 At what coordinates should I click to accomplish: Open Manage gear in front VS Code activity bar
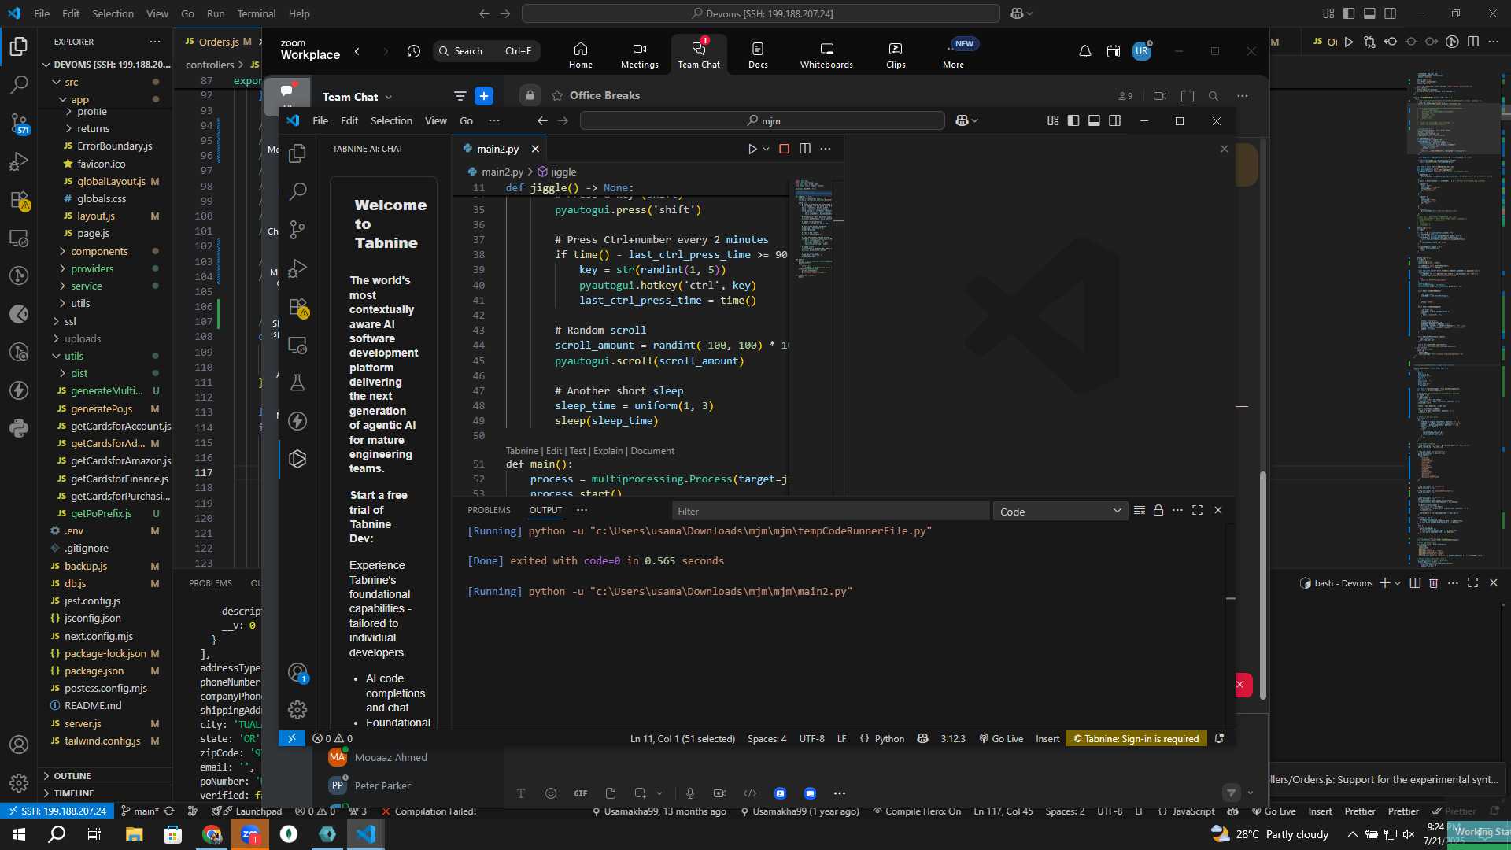point(297,710)
